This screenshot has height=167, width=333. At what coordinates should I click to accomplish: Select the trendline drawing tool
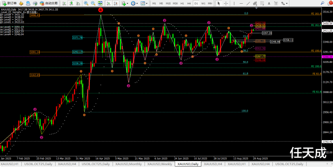248,3
